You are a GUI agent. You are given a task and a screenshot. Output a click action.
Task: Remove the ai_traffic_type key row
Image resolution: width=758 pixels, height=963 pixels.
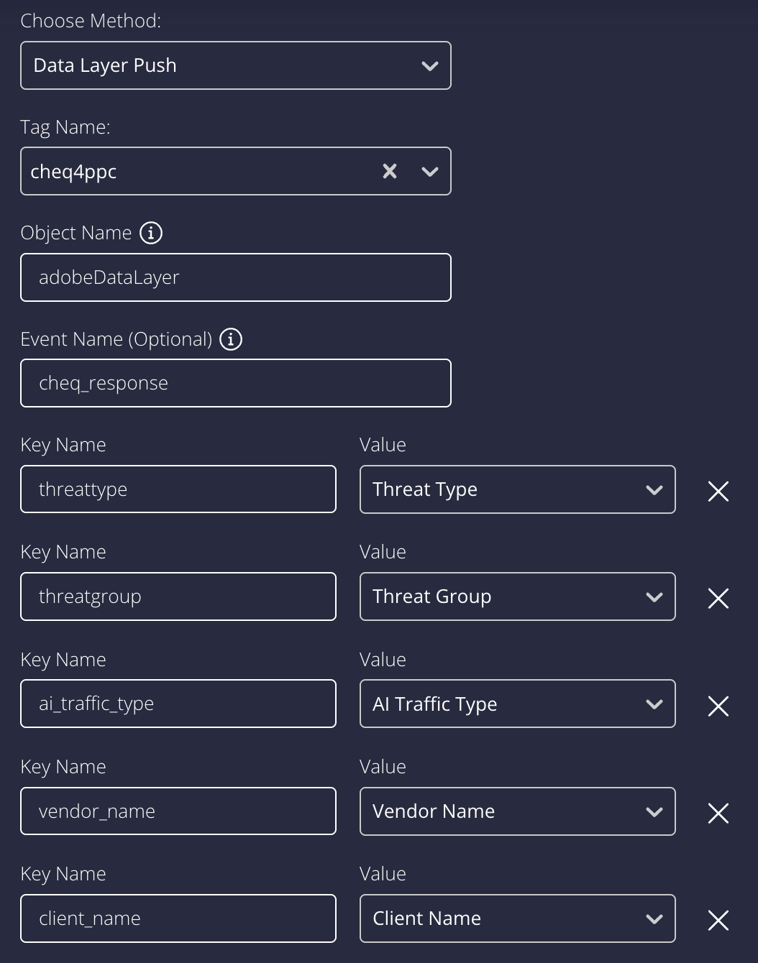click(x=718, y=706)
